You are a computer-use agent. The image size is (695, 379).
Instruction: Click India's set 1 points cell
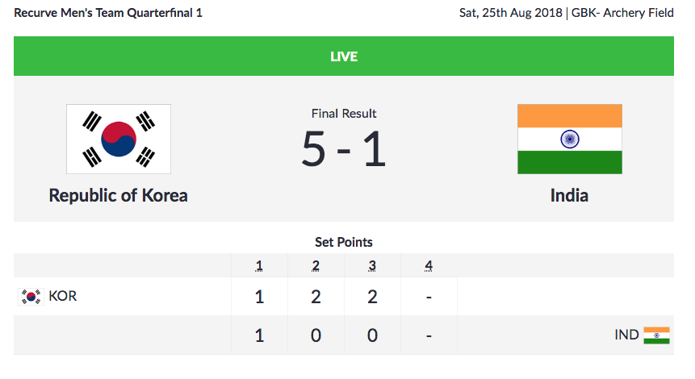[x=259, y=335]
